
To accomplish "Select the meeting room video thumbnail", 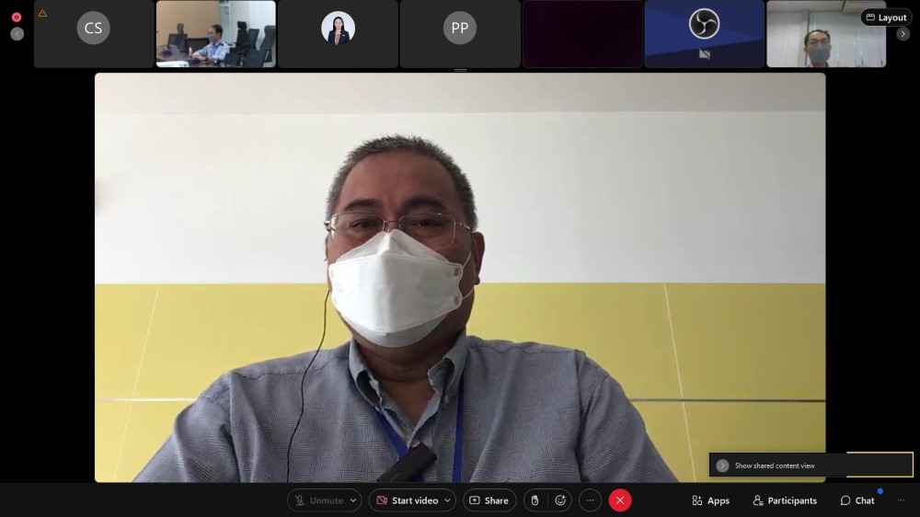I will (216, 33).
